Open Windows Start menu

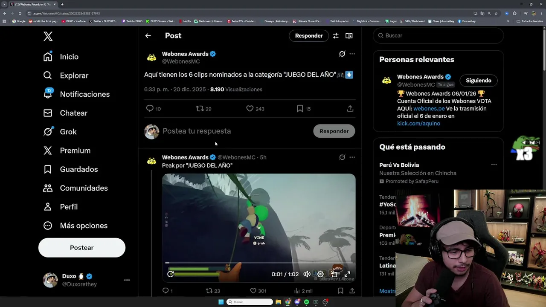221,302
